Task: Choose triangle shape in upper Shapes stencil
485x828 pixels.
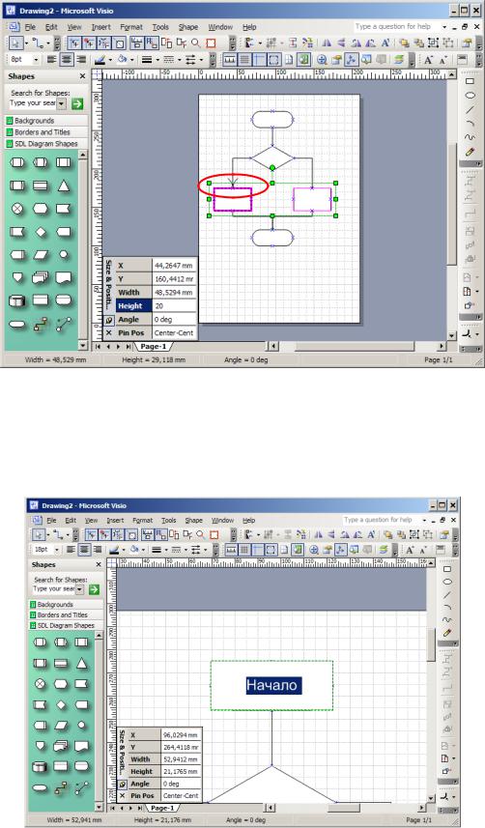Action: point(64,186)
